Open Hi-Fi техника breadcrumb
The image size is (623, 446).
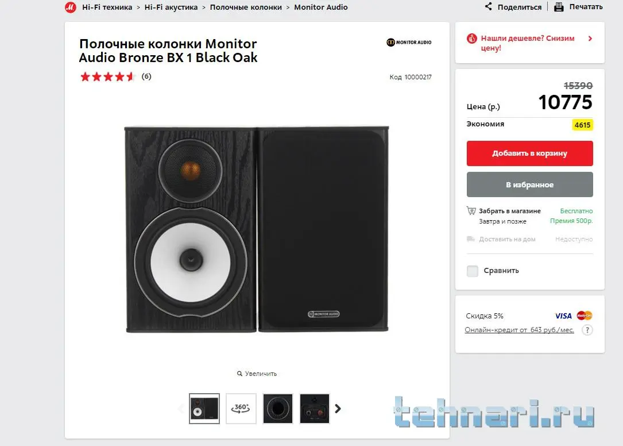pyautogui.click(x=107, y=7)
